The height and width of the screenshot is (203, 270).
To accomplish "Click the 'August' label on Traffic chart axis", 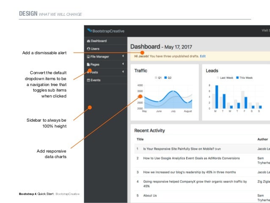I will [x=188, y=111].
